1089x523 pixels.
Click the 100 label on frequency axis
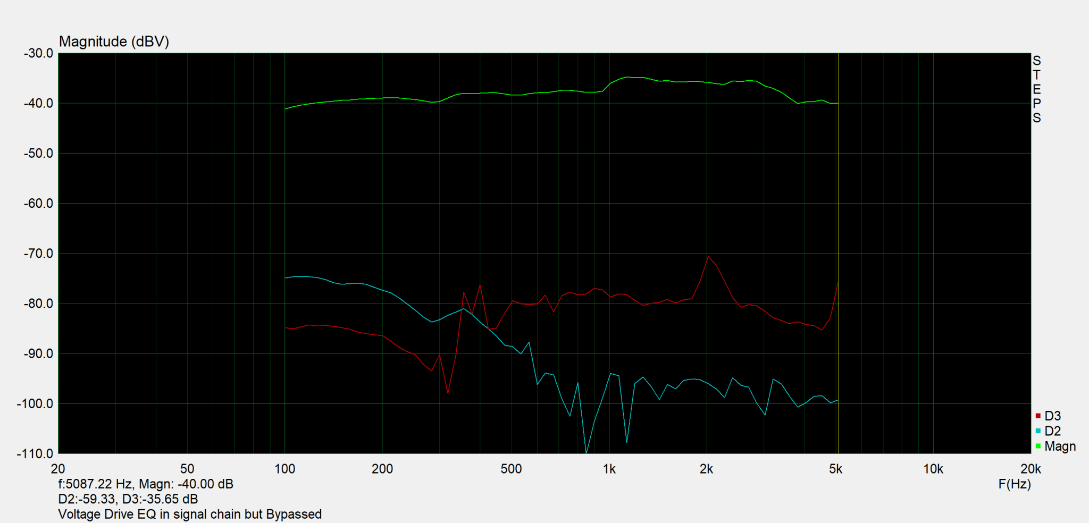(x=285, y=469)
